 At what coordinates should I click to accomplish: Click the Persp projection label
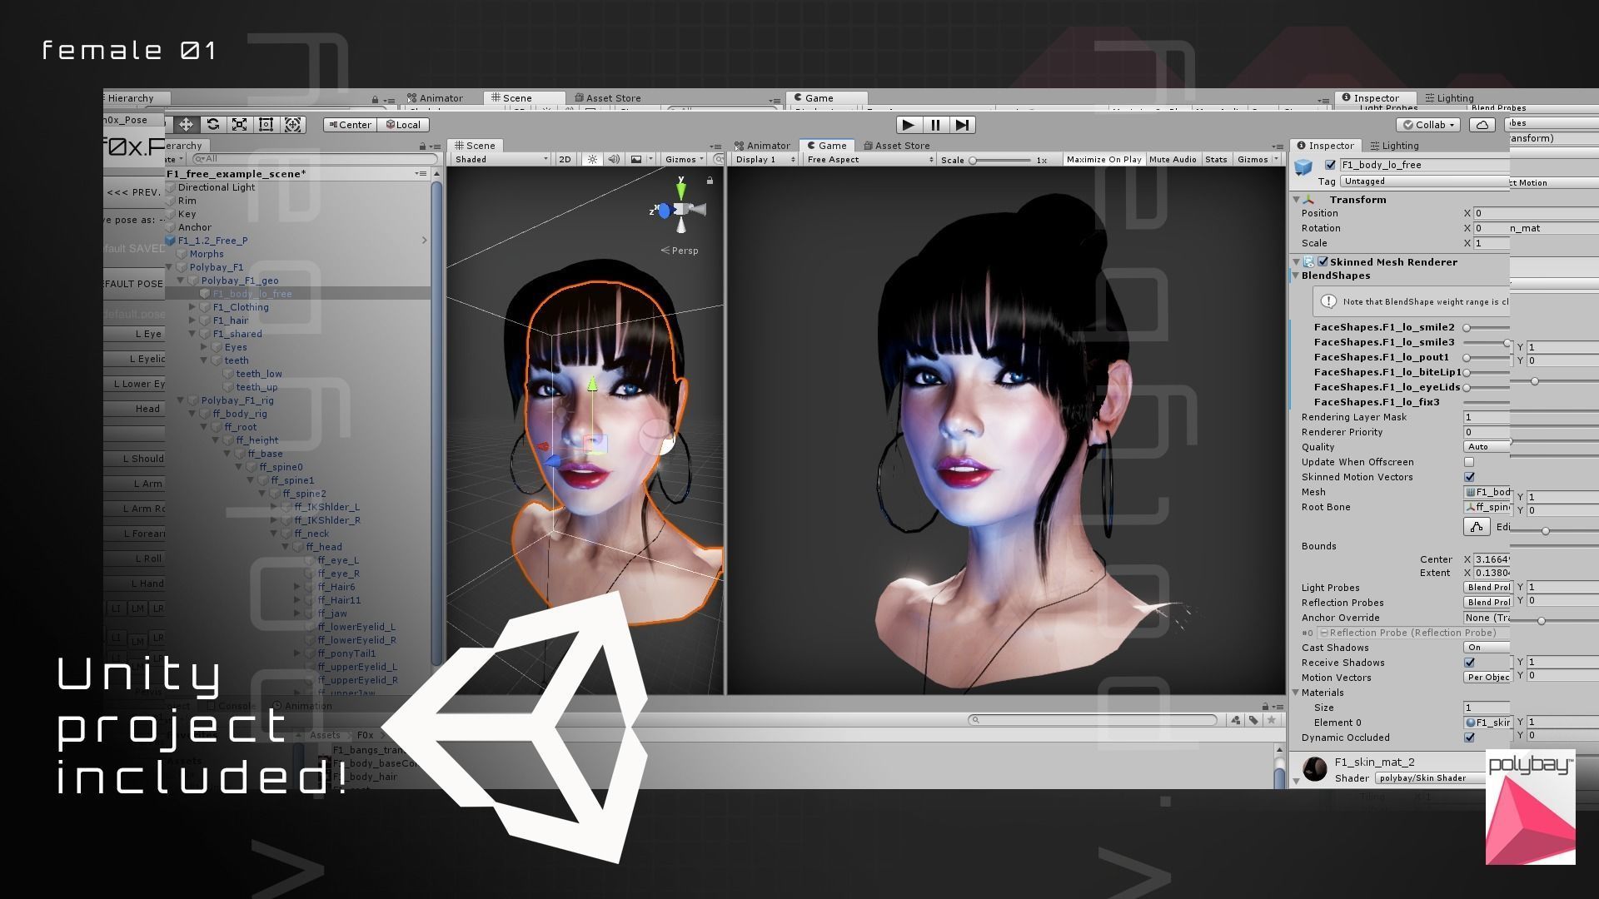click(x=680, y=251)
